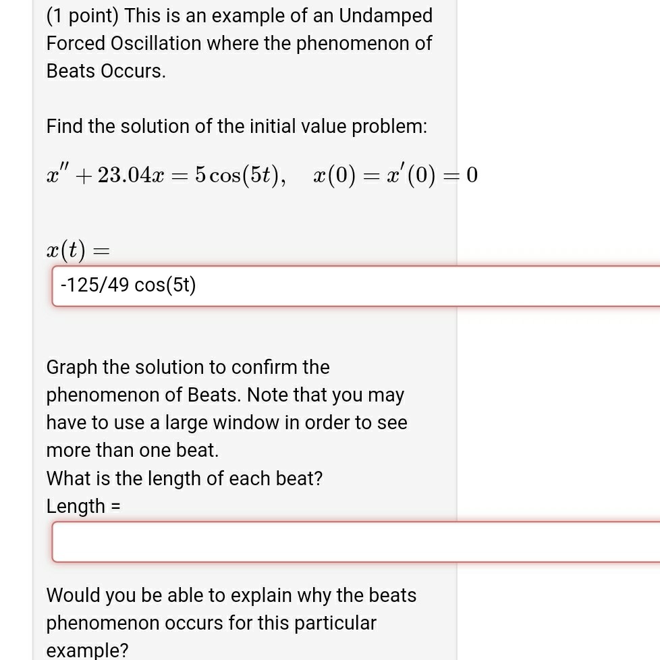Select the text -125/49 cos(5t)
The image size is (660, 660).
point(127,285)
